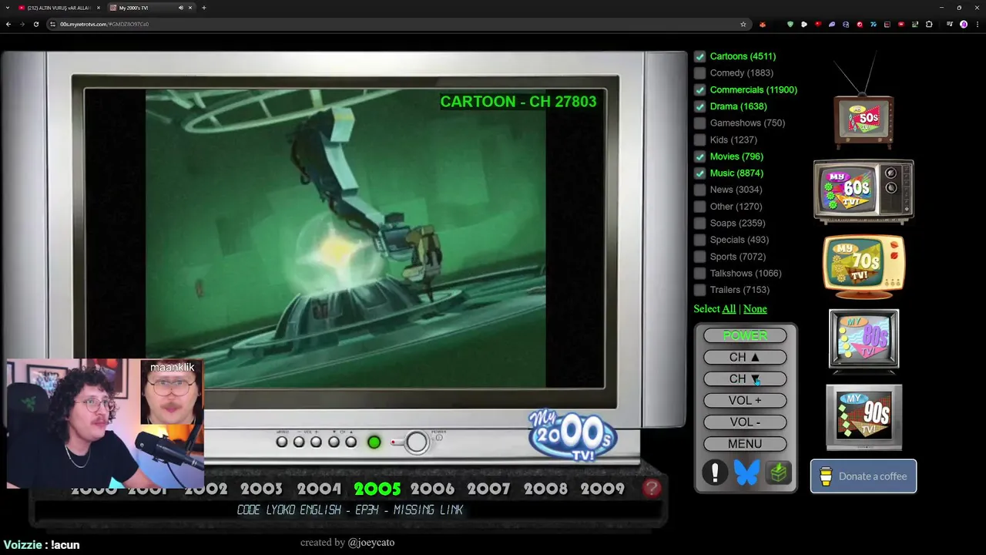Open the blue butterfly Bluesky icon

746,473
